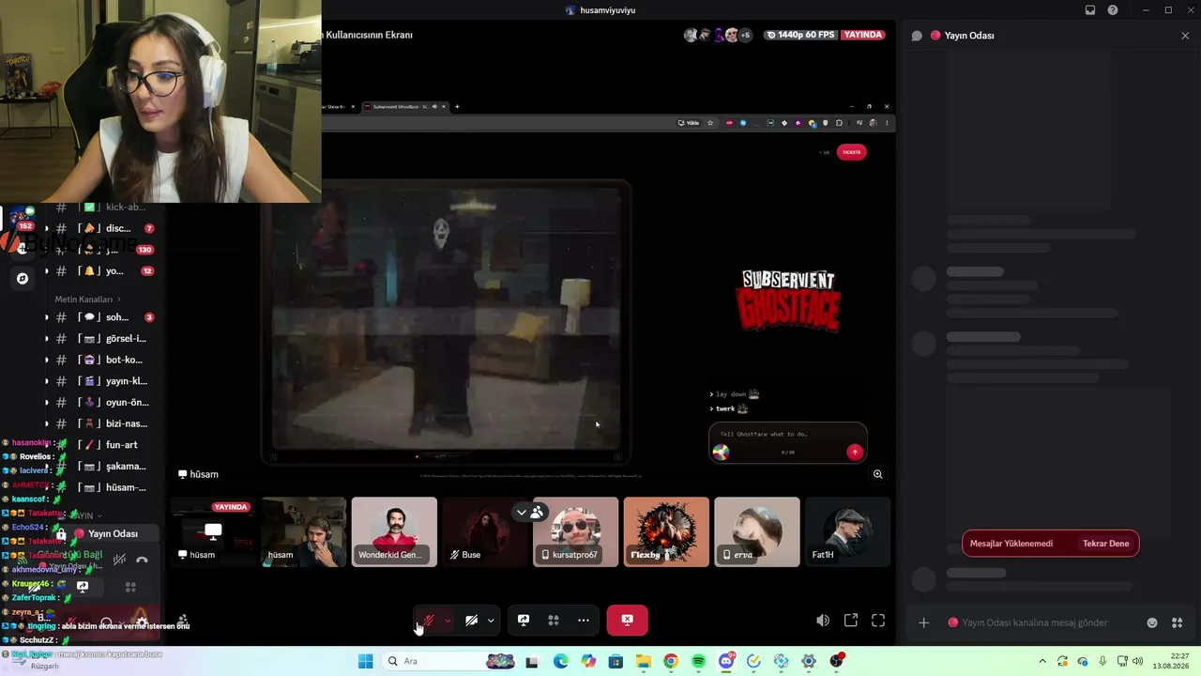Open the apps launcher in chat box
The height and width of the screenshot is (676, 1201).
tap(1177, 622)
